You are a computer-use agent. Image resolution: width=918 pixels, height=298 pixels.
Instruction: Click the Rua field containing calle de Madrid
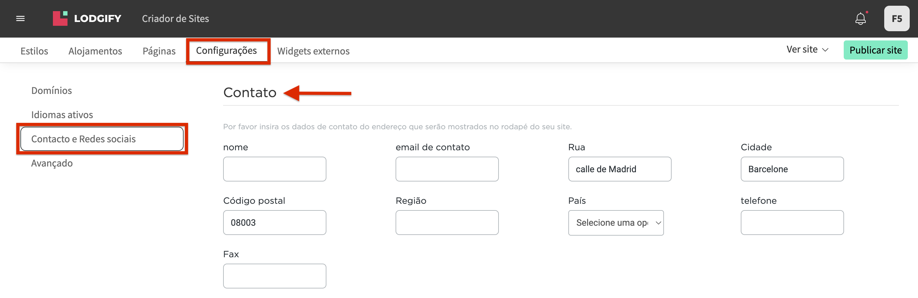[619, 169]
